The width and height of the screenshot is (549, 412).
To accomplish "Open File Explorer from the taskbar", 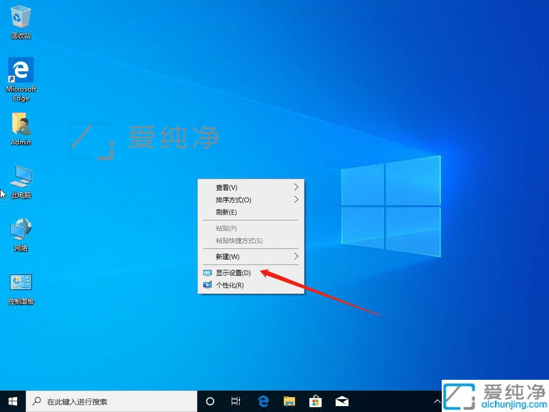I will click(x=289, y=401).
